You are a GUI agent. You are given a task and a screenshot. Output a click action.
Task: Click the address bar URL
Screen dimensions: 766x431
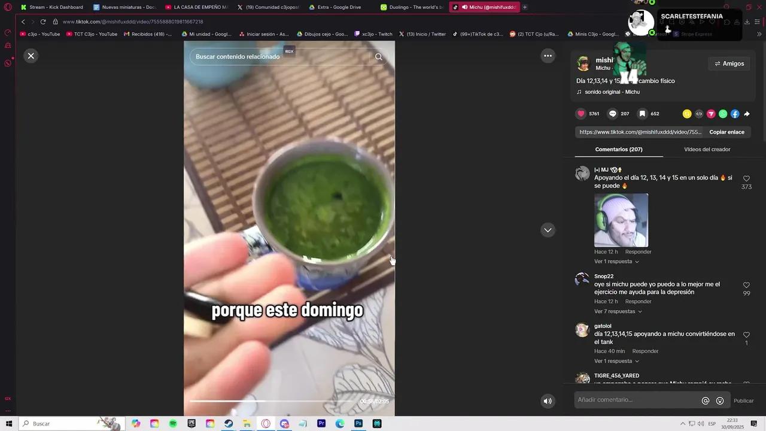133,22
